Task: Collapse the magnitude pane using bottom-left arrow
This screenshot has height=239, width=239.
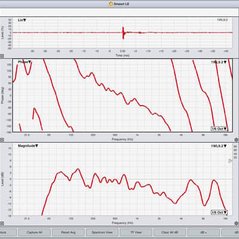Action: coord(2,223)
